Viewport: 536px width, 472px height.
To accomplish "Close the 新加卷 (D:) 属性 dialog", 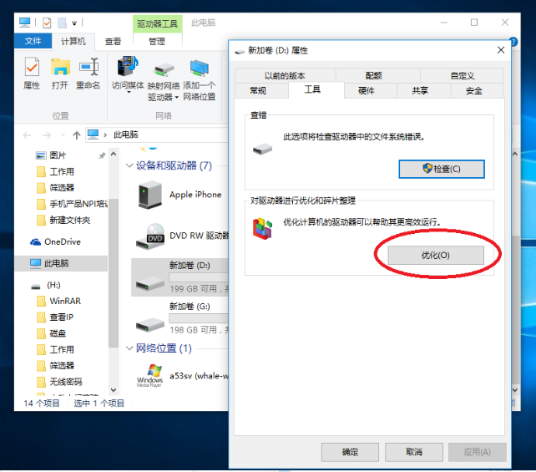I will coord(501,50).
